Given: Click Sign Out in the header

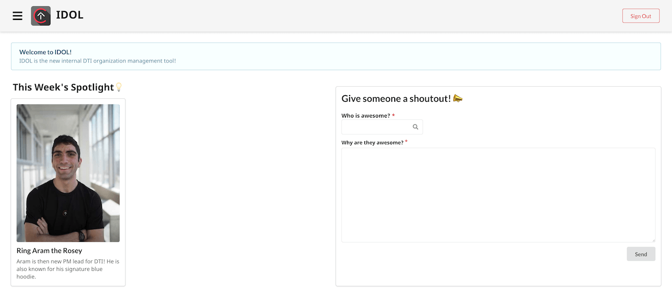Looking at the screenshot, I should [640, 15].
